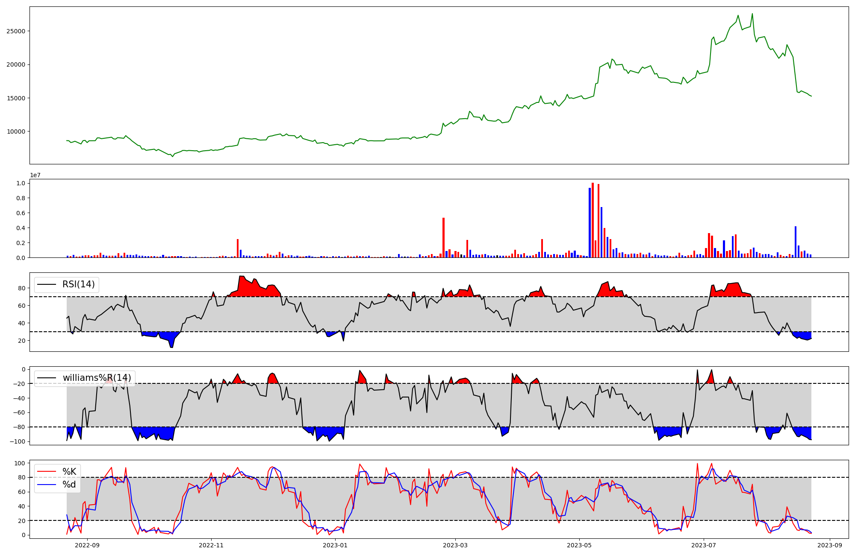The image size is (855, 555).
Task: Click the 80 tick on the RSI axis
Action: point(22,288)
